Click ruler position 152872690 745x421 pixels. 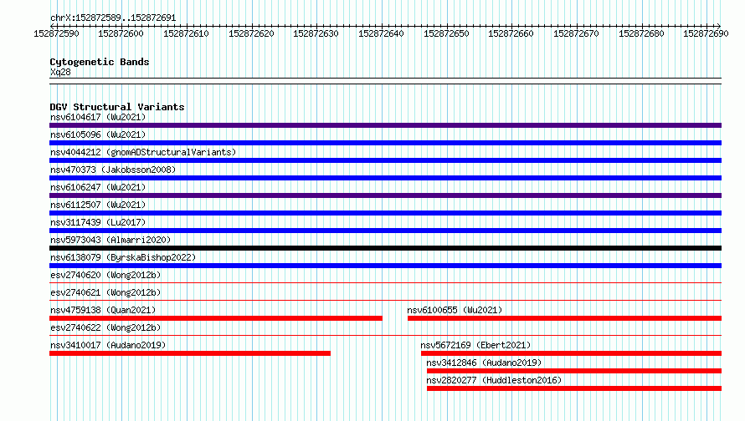click(706, 33)
